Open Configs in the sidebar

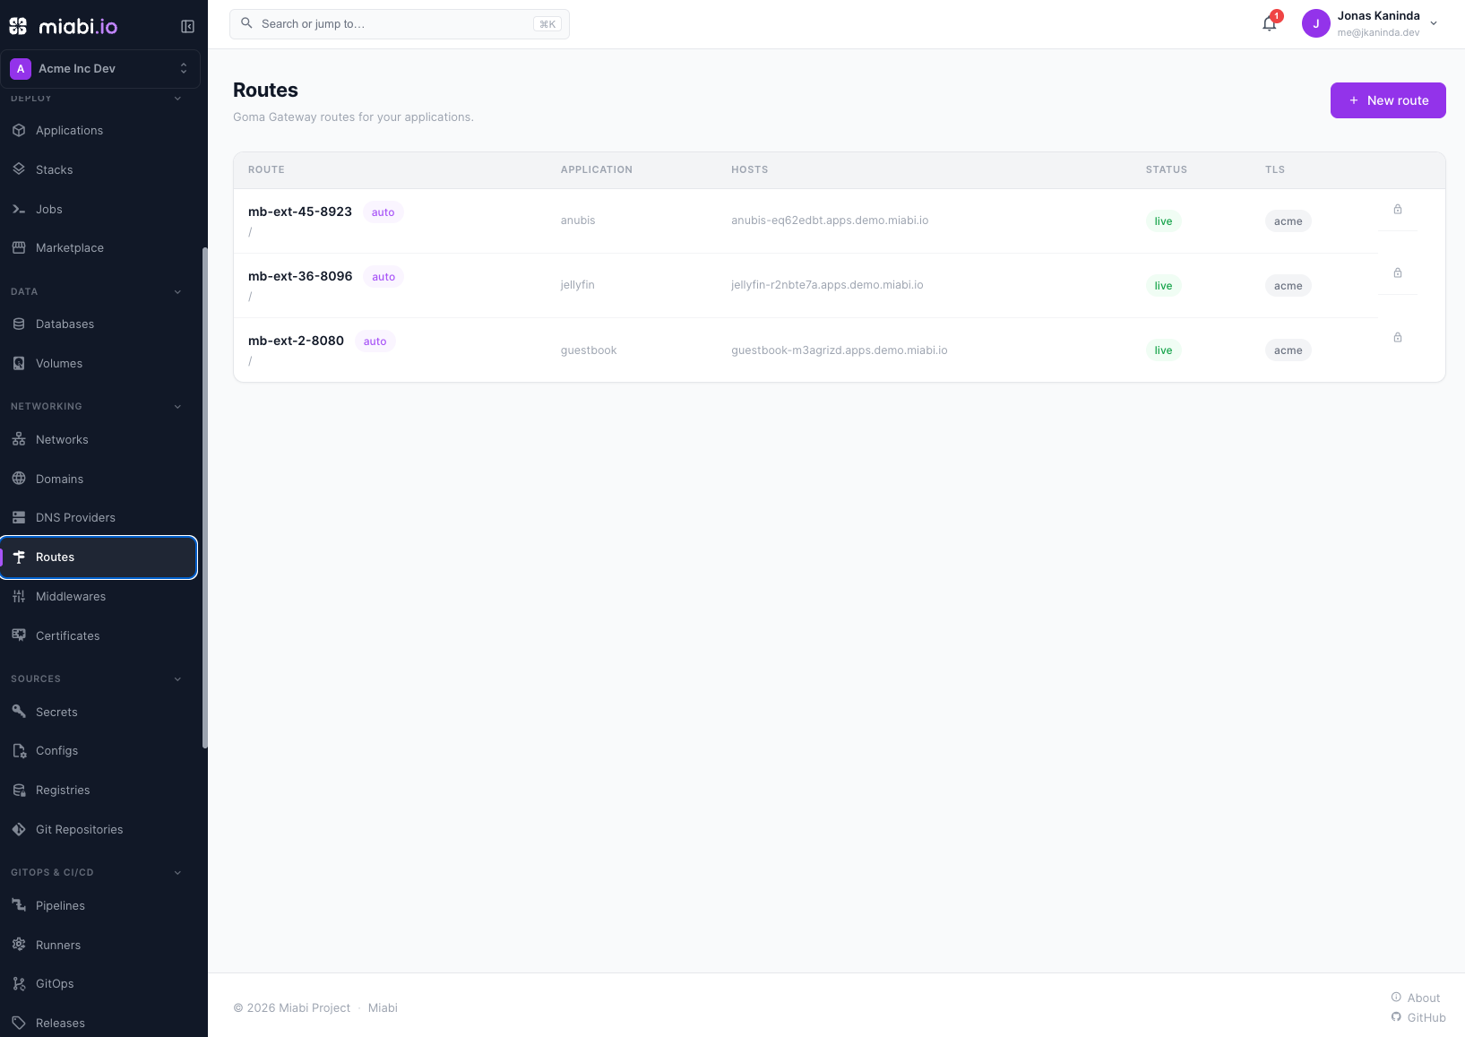[99, 750]
